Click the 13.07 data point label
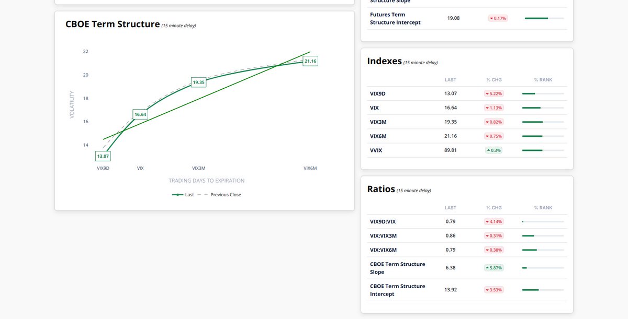Viewport: 628px width, 319px height. (x=103, y=156)
